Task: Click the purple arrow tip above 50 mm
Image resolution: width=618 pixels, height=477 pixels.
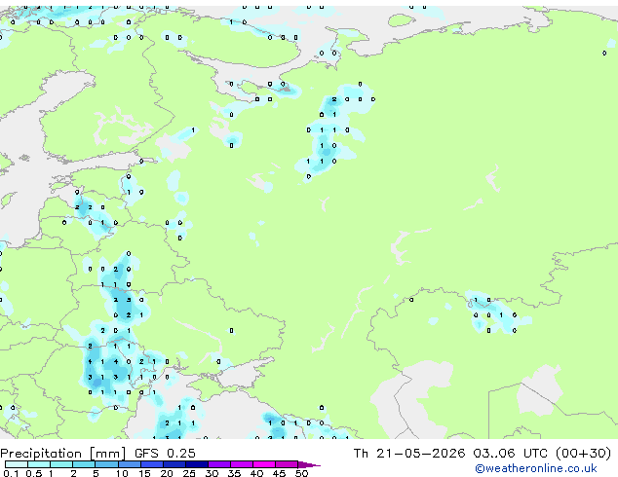Action: 309,464
